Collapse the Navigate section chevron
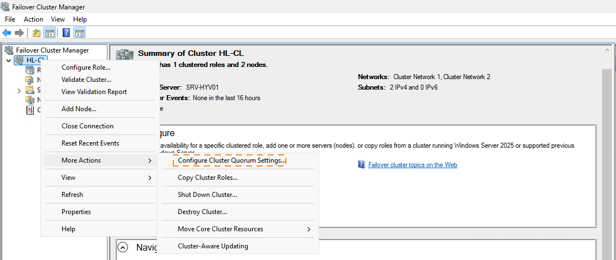Image resolution: width=616 pixels, height=260 pixels. click(123, 247)
